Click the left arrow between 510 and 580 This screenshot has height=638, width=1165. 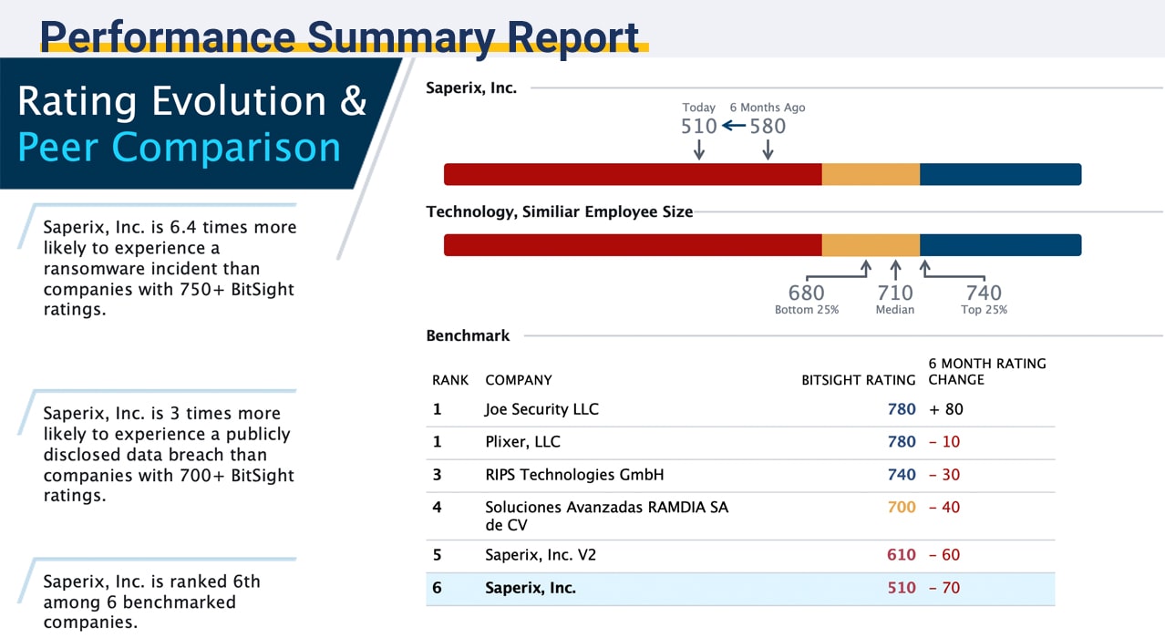pyautogui.click(x=734, y=126)
